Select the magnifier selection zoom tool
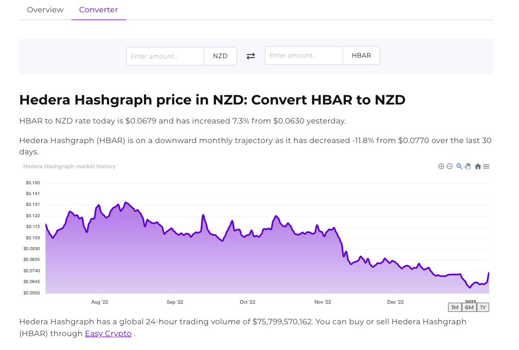 click(x=458, y=166)
